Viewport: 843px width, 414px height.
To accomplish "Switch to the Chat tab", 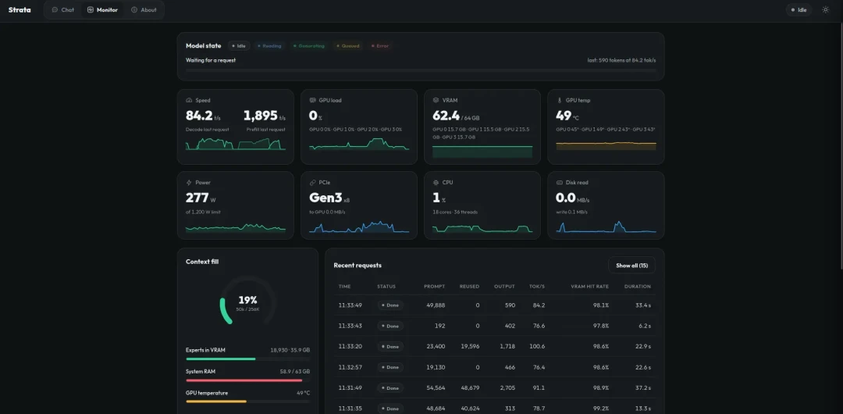I will click(63, 9).
